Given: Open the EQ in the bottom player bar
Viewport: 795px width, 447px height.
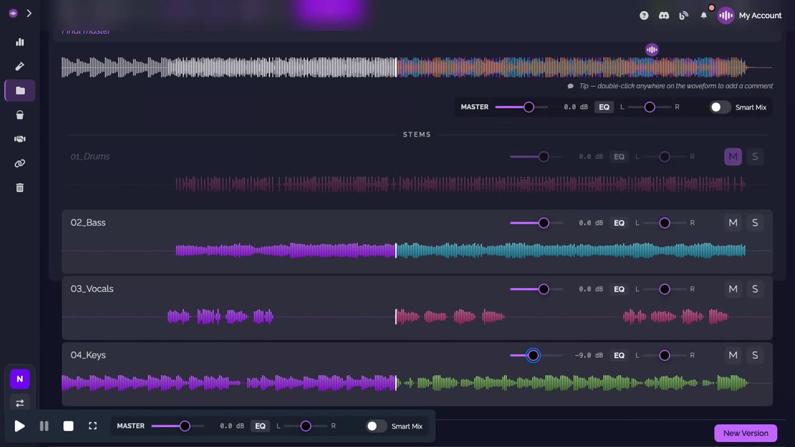Looking at the screenshot, I should [260, 426].
